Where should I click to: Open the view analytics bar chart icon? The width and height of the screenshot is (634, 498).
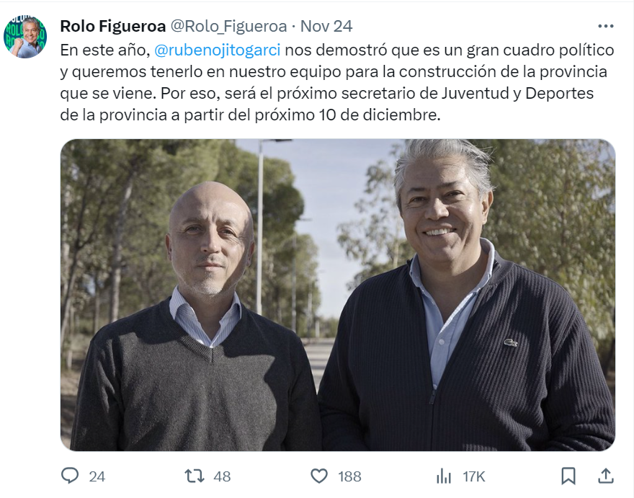click(444, 476)
